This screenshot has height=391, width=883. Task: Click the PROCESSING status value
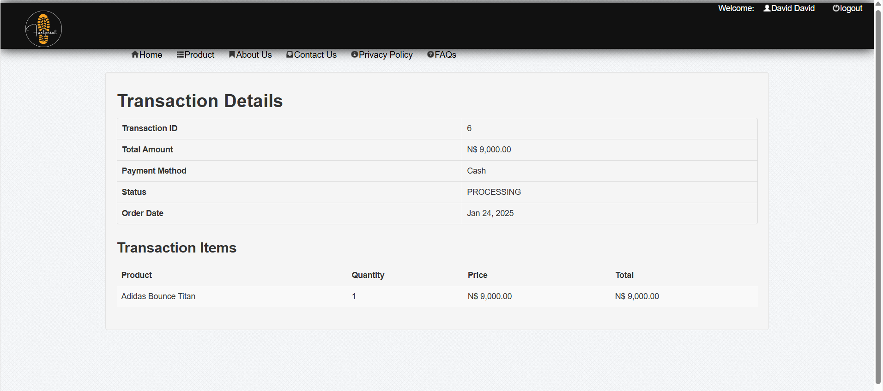[494, 192]
